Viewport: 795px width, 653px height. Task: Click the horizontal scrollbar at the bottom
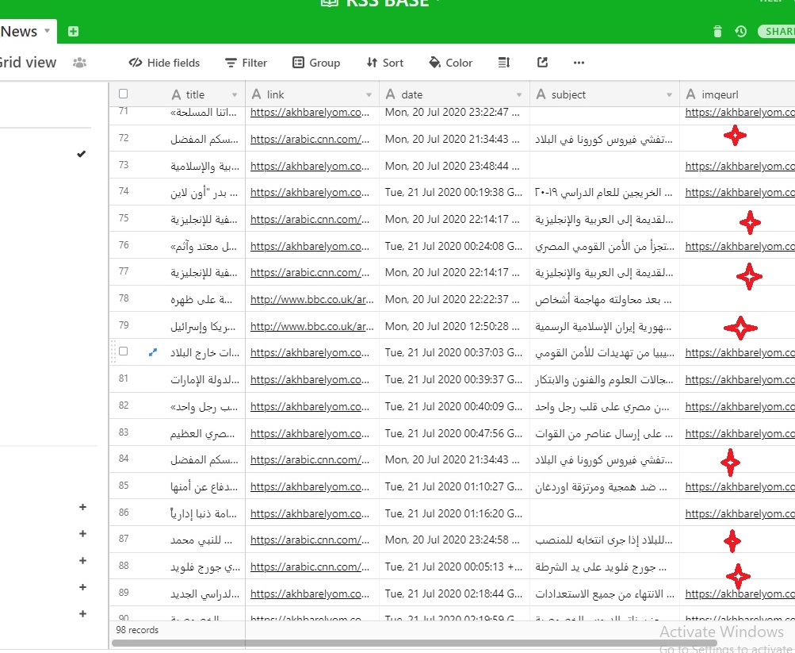click(x=415, y=643)
